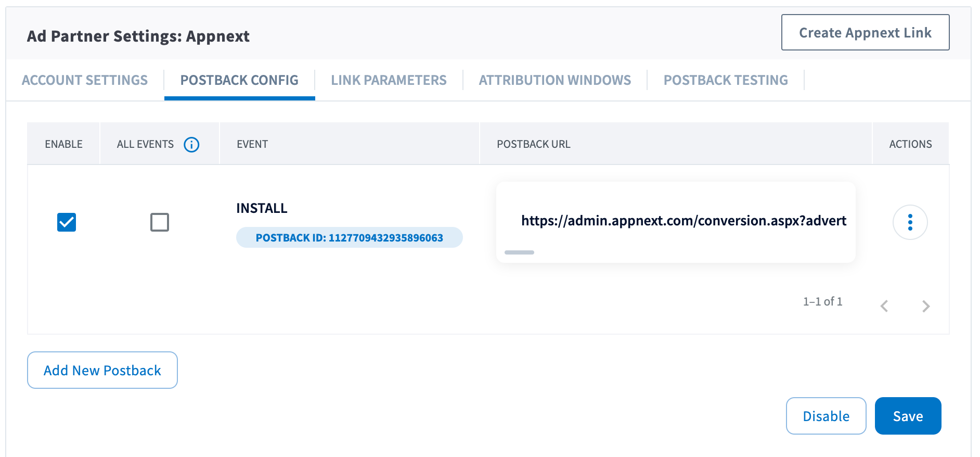Click the Create Appnext Link button

pyautogui.click(x=865, y=32)
